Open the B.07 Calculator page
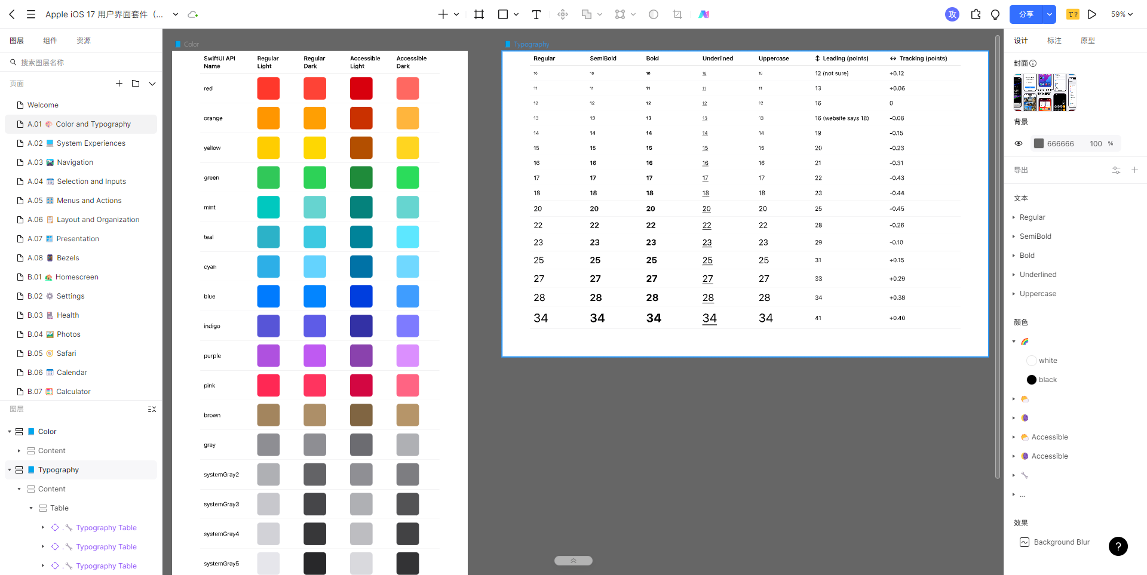The height and width of the screenshot is (575, 1147). [x=81, y=392]
